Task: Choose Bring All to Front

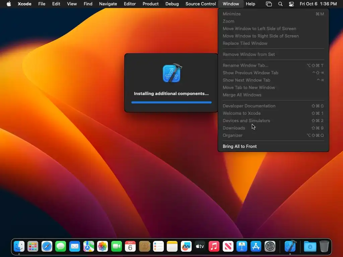Action: 273,147
